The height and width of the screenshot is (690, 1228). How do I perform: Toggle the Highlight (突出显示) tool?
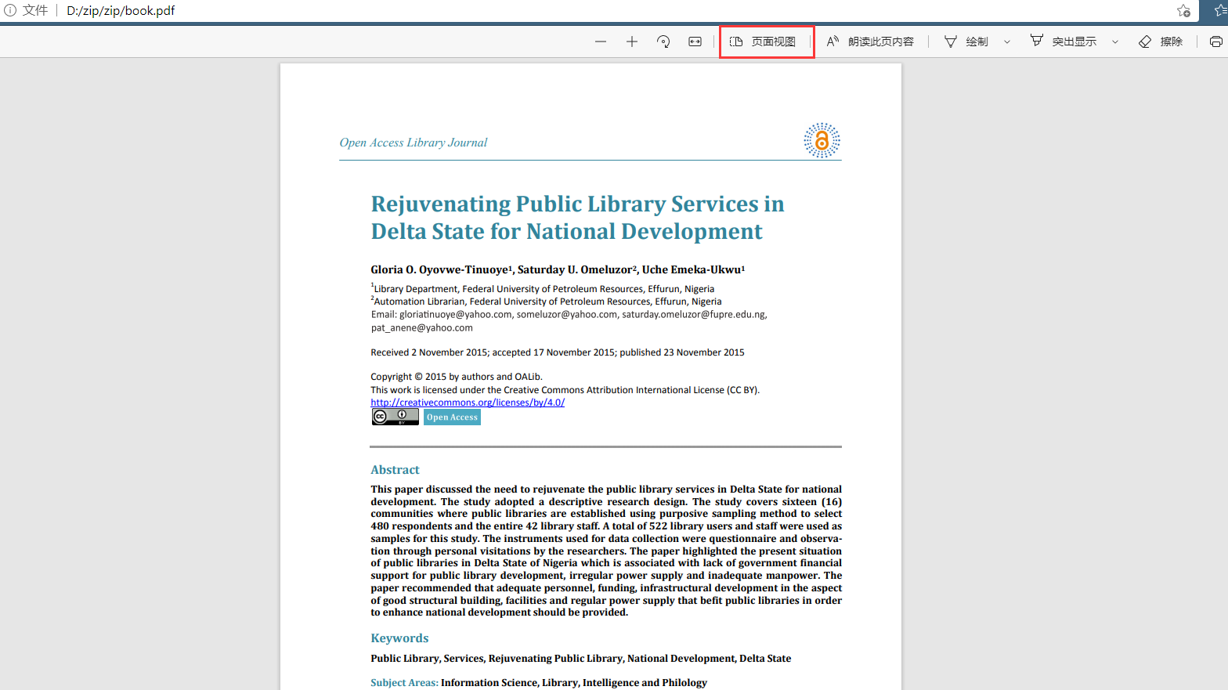click(1064, 42)
